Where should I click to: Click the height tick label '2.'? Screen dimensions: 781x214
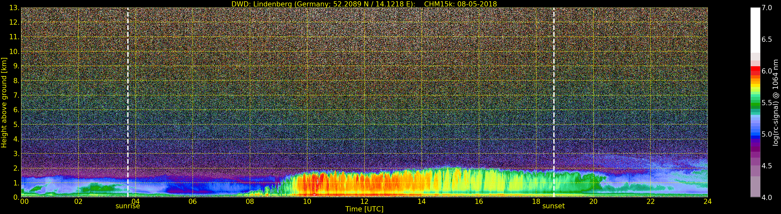pos(16,168)
